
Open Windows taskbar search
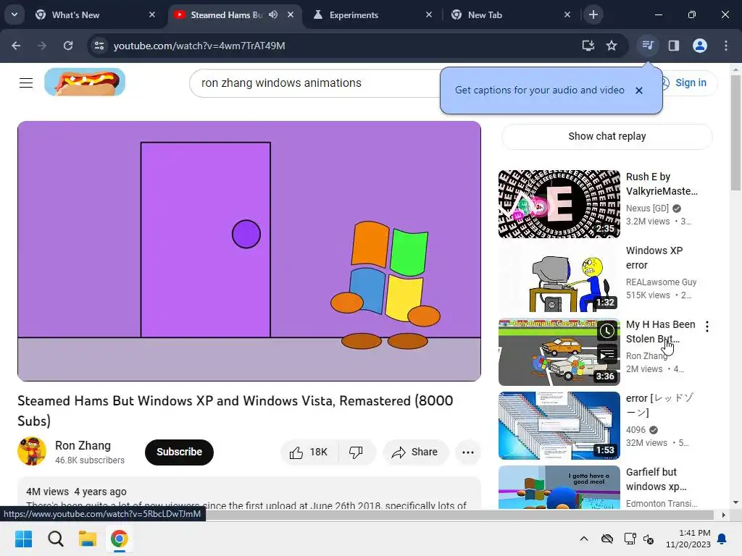[55, 539]
